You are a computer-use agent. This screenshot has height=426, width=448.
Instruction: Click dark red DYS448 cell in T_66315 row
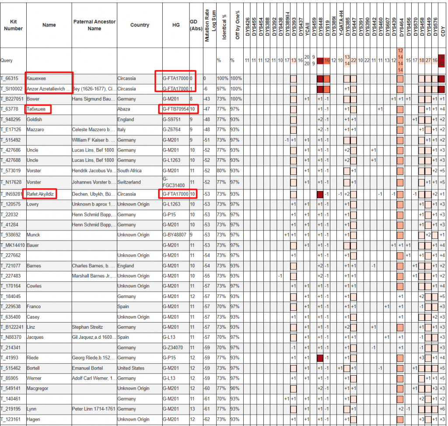[x=320, y=79]
